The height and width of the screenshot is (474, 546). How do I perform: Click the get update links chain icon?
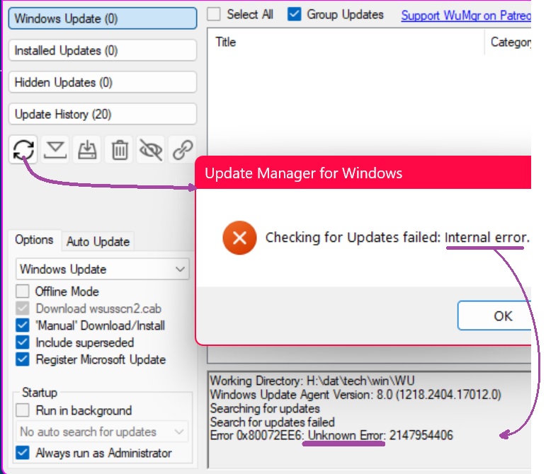(183, 149)
